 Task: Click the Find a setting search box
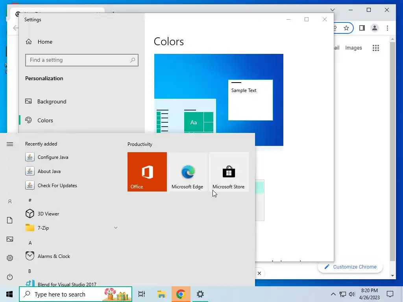(x=82, y=60)
